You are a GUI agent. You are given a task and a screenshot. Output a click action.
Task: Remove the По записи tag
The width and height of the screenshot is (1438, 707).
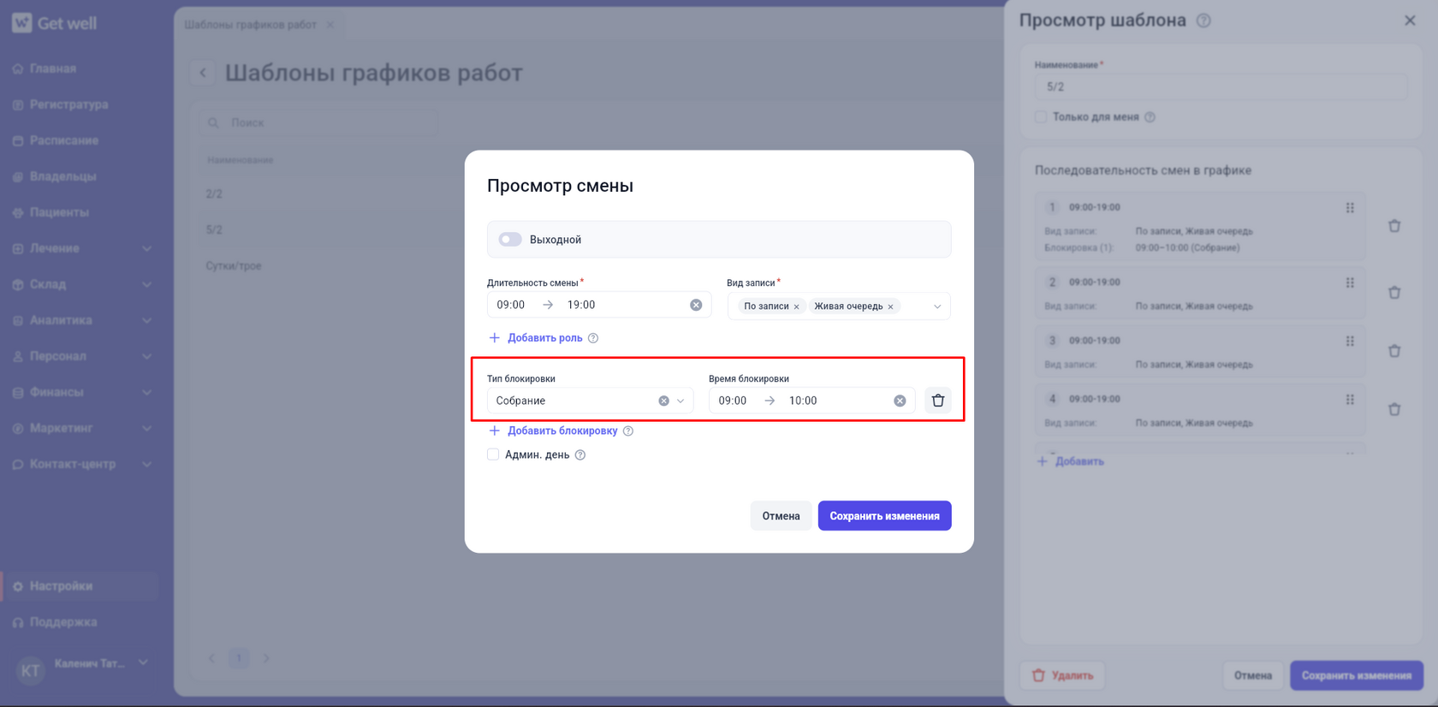point(796,306)
